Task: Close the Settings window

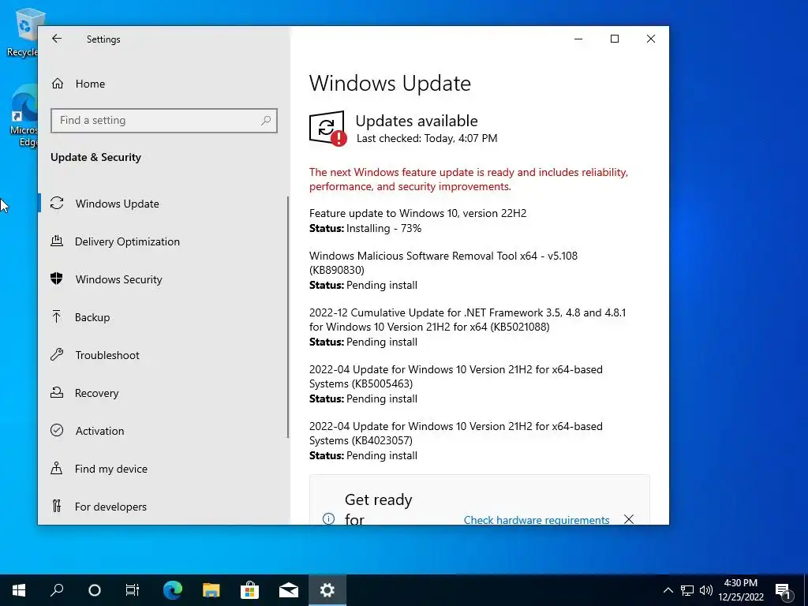Action: pyautogui.click(x=651, y=39)
